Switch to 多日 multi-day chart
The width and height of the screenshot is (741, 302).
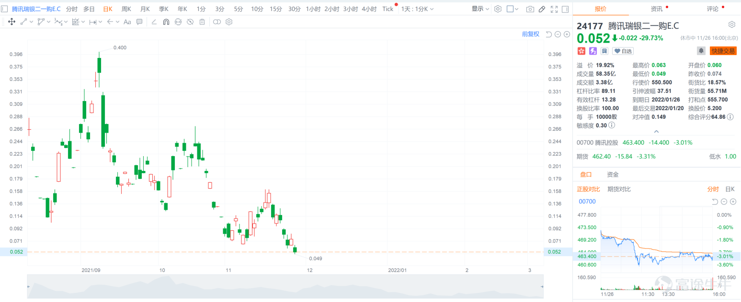click(x=89, y=9)
